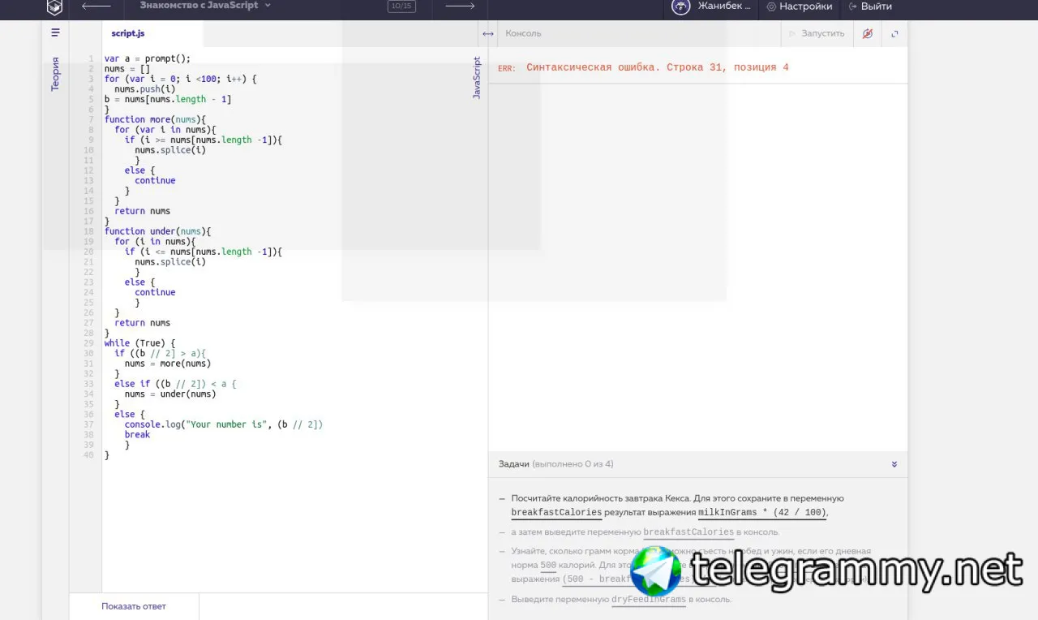This screenshot has width=1038, height=620.
Task: Click 'milkInGrams * (42 / 100)' expression
Action: coord(761,513)
